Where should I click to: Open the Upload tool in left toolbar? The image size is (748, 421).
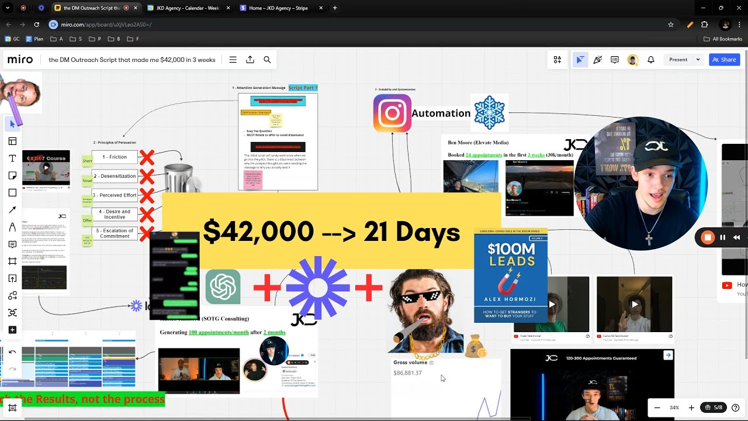pos(12,278)
